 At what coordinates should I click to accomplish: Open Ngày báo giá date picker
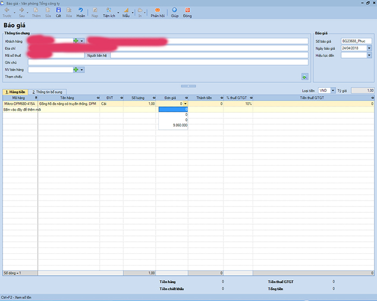369,48
